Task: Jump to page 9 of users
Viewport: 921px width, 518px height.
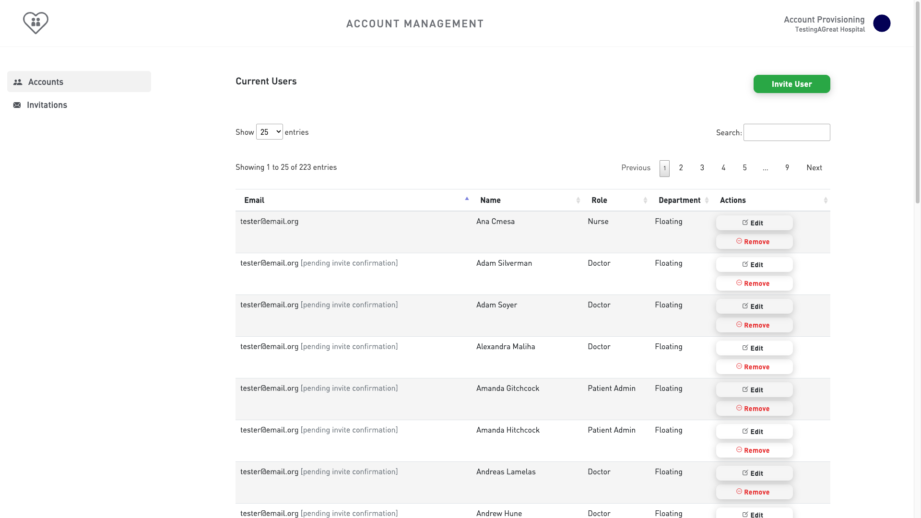Action: (787, 168)
